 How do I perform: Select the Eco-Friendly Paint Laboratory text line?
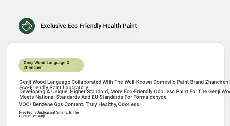[x=54, y=87]
